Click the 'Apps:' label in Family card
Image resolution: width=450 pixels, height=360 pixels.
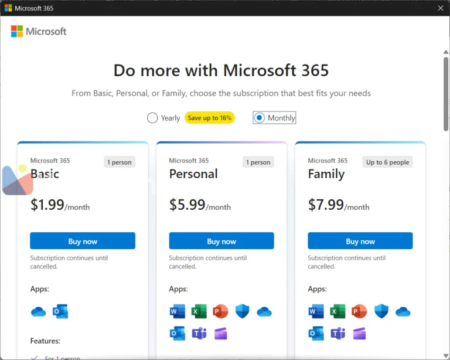click(318, 289)
